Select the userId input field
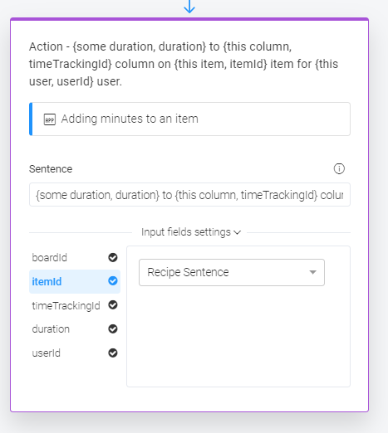Image resolution: width=388 pixels, height=433 pixels. pyautogui.click(x=75, y=353)
